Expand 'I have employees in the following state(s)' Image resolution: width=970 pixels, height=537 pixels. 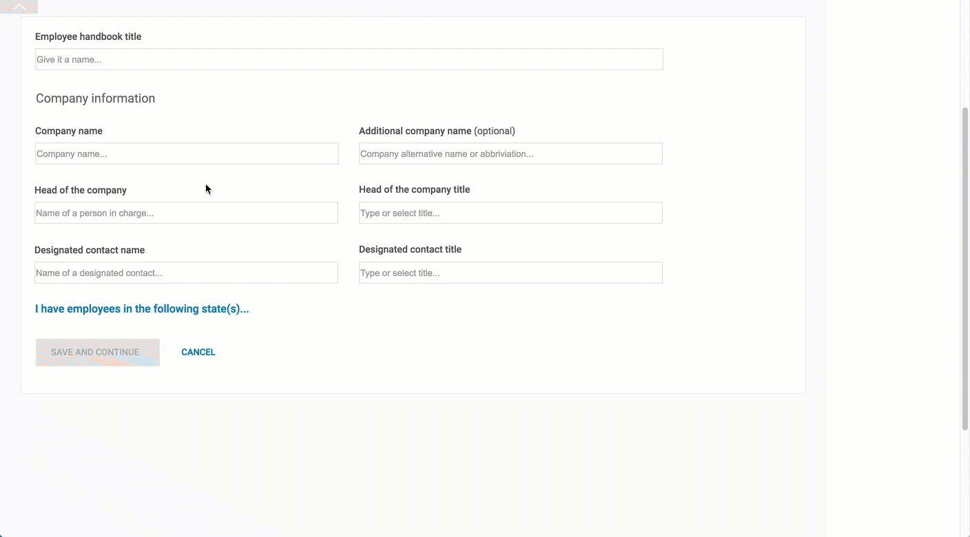[142, 309]
